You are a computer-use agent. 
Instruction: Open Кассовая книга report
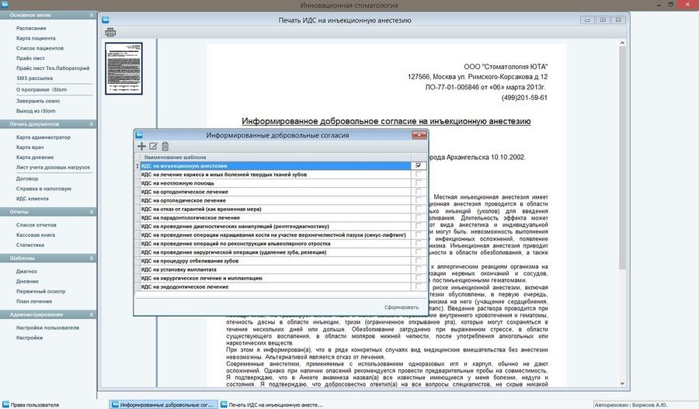pyautogui.click(x=36, y=235)
